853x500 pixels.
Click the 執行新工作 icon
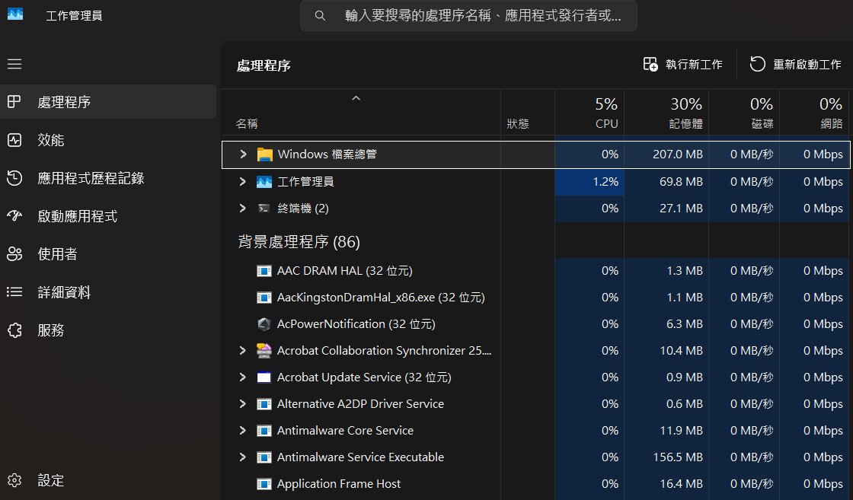click(x=650, y=65)
